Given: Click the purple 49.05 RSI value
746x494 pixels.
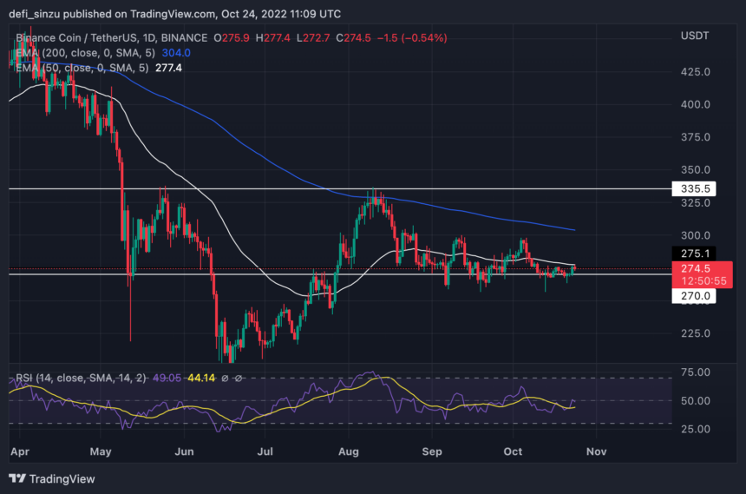Looking at the screenshot, I should pos(167,378).
